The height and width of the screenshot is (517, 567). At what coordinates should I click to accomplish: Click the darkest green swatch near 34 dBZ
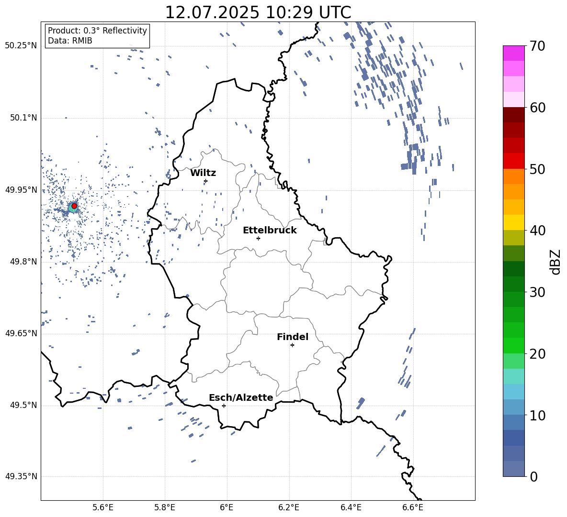point(513,269)
